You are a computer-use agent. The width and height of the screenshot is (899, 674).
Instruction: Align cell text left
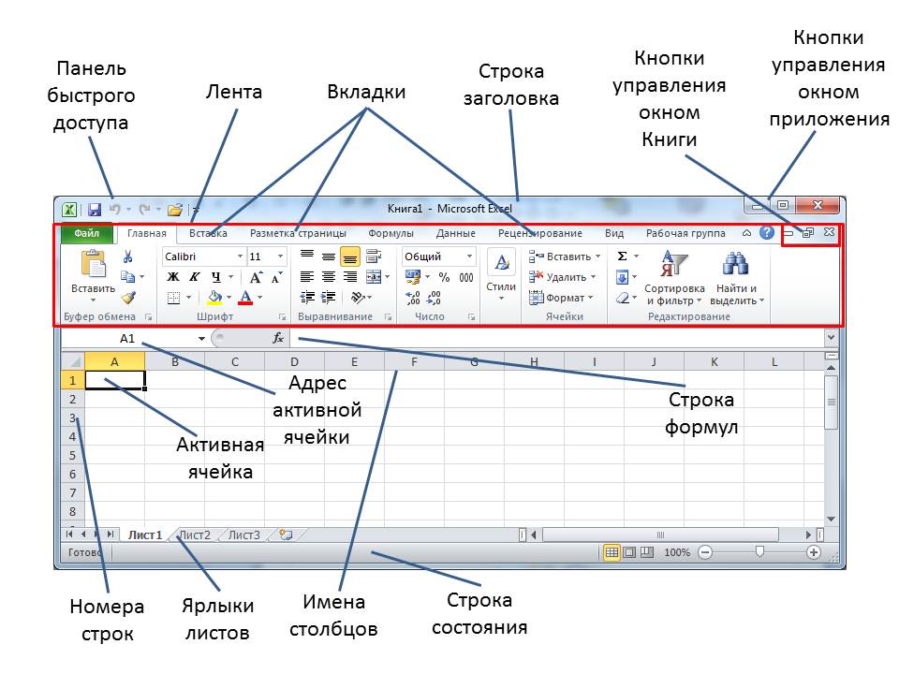pyautogui.click(x=307, y=277)
